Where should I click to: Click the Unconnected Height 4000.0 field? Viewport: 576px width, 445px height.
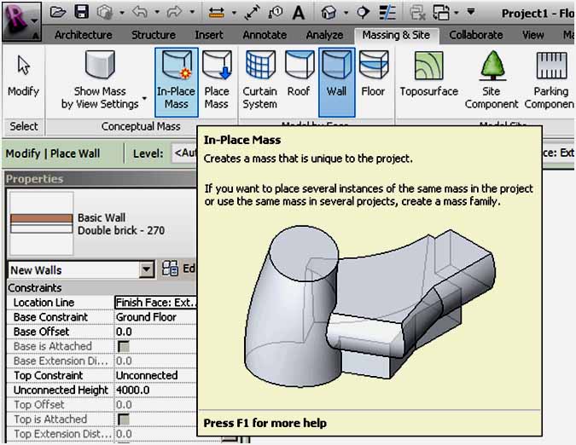click(x=156, y=390)
